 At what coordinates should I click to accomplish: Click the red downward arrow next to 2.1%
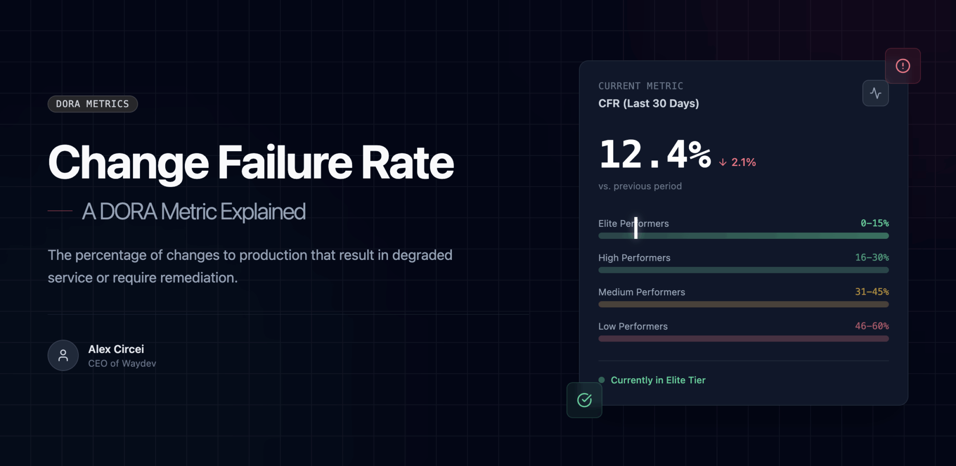click(x=722, y=162)
